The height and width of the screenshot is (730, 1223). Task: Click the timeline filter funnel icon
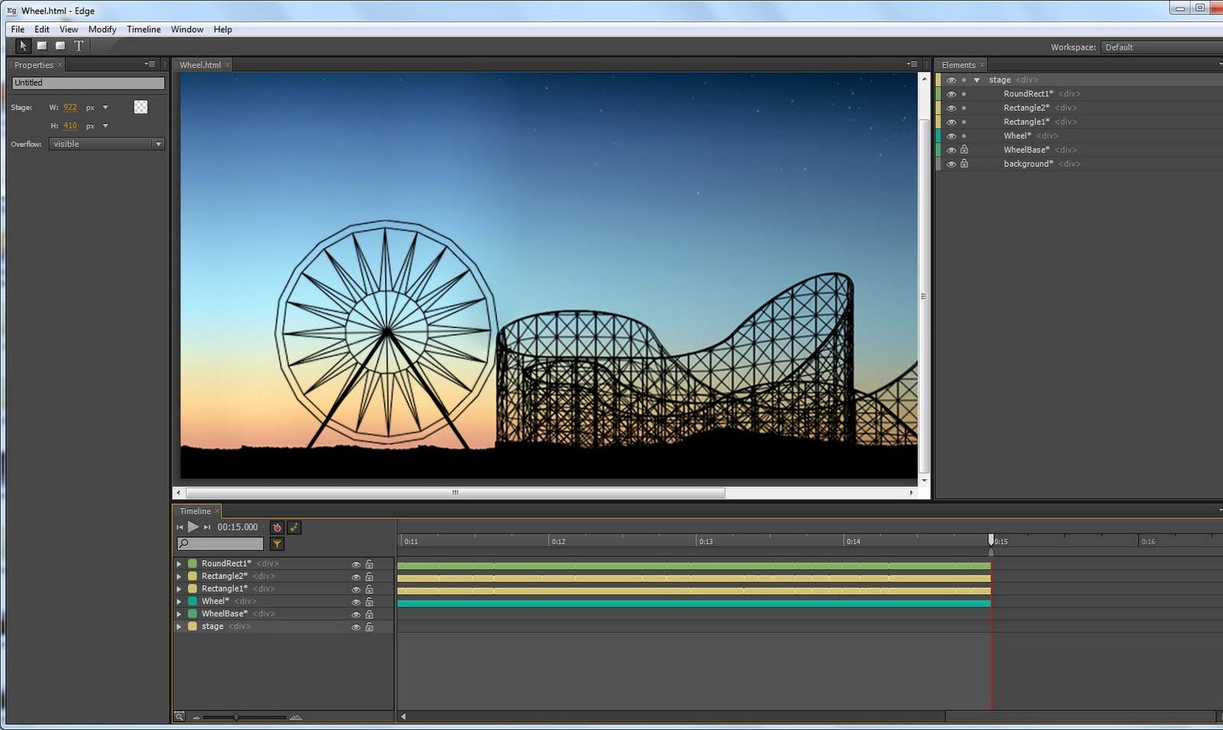click(x=277, y=543)
